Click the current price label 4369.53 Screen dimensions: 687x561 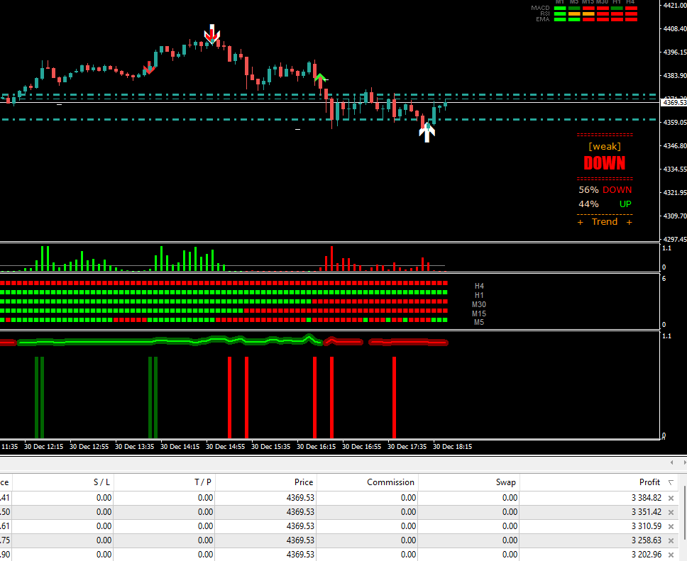coord(674,103)
